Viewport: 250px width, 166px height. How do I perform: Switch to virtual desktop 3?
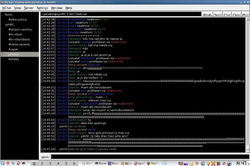tap(50, 163)
